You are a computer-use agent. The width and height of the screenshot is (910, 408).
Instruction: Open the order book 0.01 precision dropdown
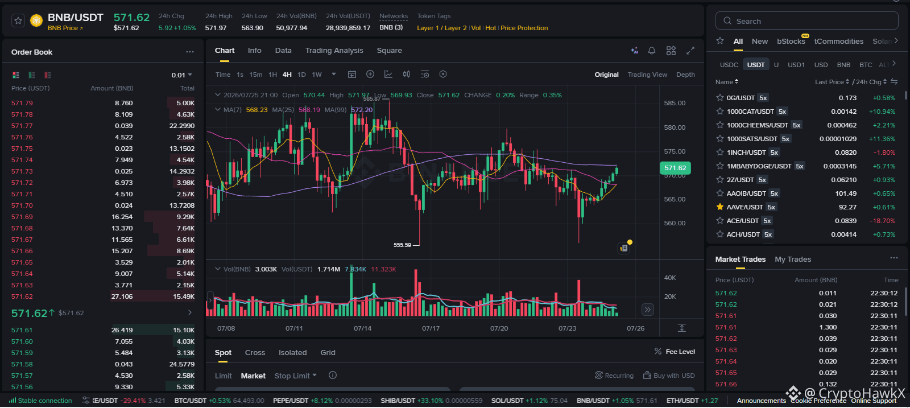point(182,75)
